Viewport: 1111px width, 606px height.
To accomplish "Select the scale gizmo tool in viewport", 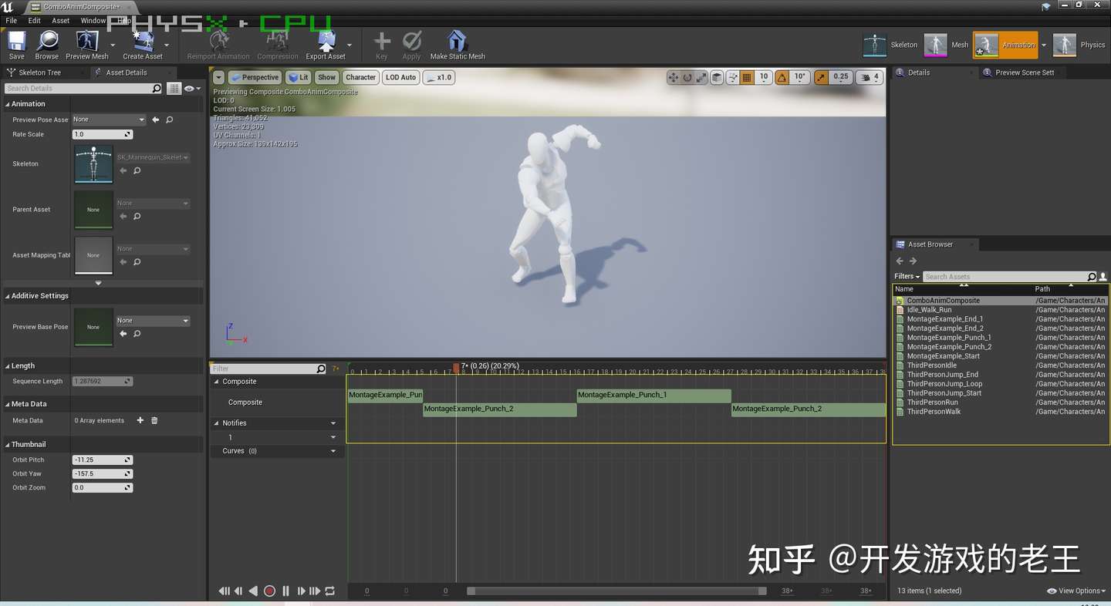I will [x=701, y=77].
